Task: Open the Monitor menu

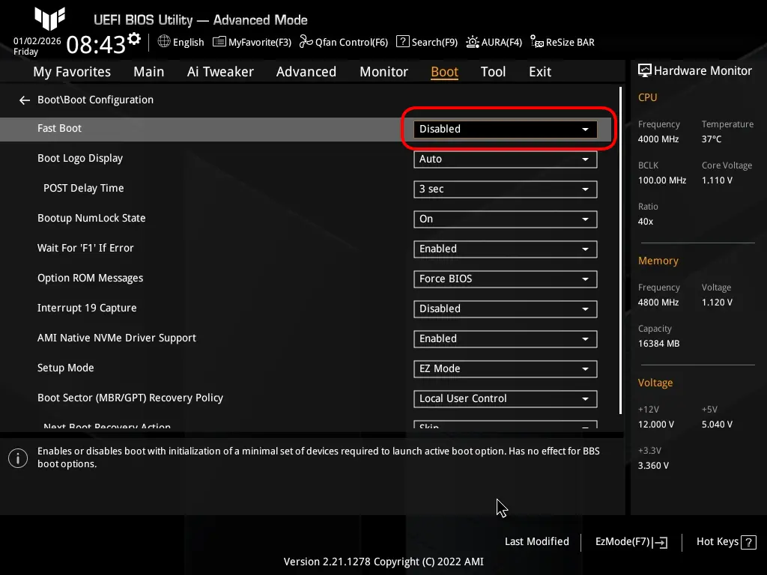Action: pos(383,71)
